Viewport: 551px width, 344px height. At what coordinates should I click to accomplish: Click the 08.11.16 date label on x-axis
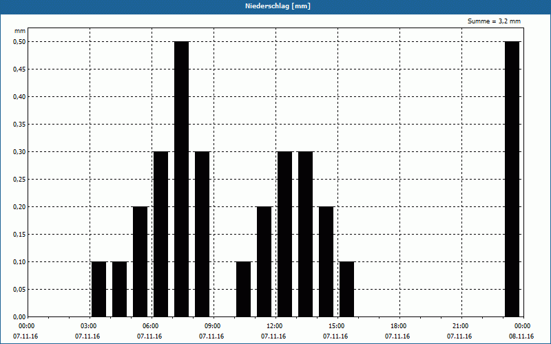(521, 336)
